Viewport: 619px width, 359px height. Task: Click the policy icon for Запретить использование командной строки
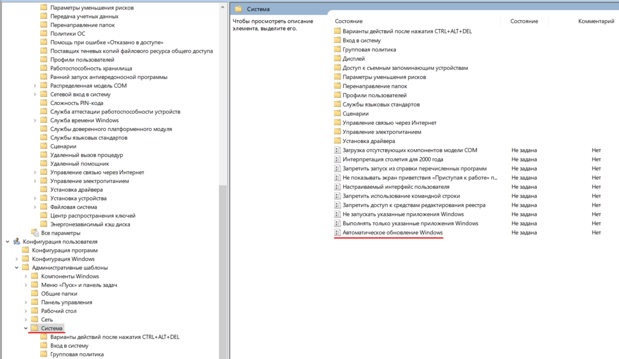tap(337, 196)
